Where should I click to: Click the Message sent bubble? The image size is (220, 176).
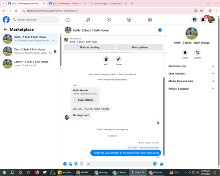coord(81,115)
